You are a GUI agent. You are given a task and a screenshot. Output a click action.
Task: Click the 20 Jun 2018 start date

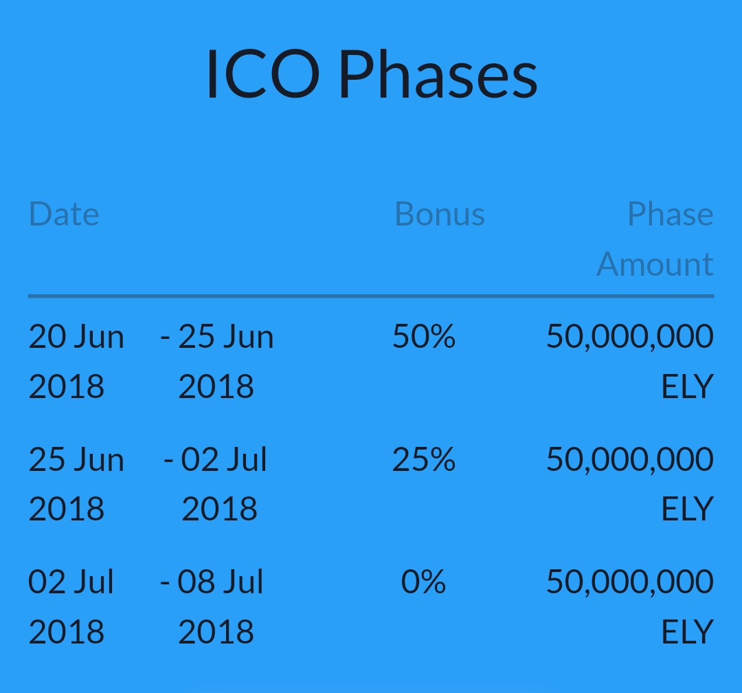click(76, 361)
